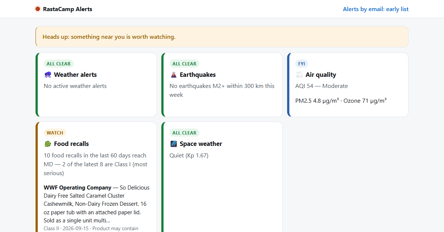Select the ALL CLEAR badge on Earthquakes card
This screenshot has width=444, height=232.
184,64
